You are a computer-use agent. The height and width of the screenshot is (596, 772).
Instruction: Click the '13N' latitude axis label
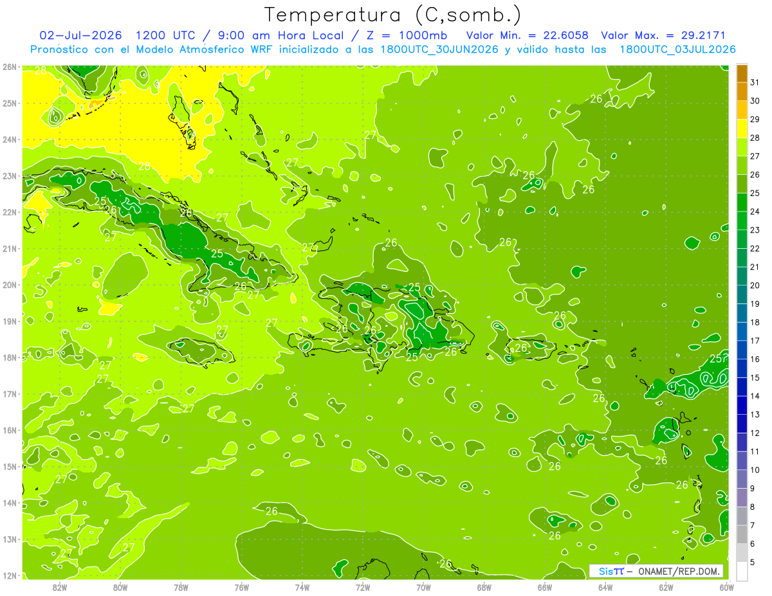pyautogui.click(x=10, y=539)
